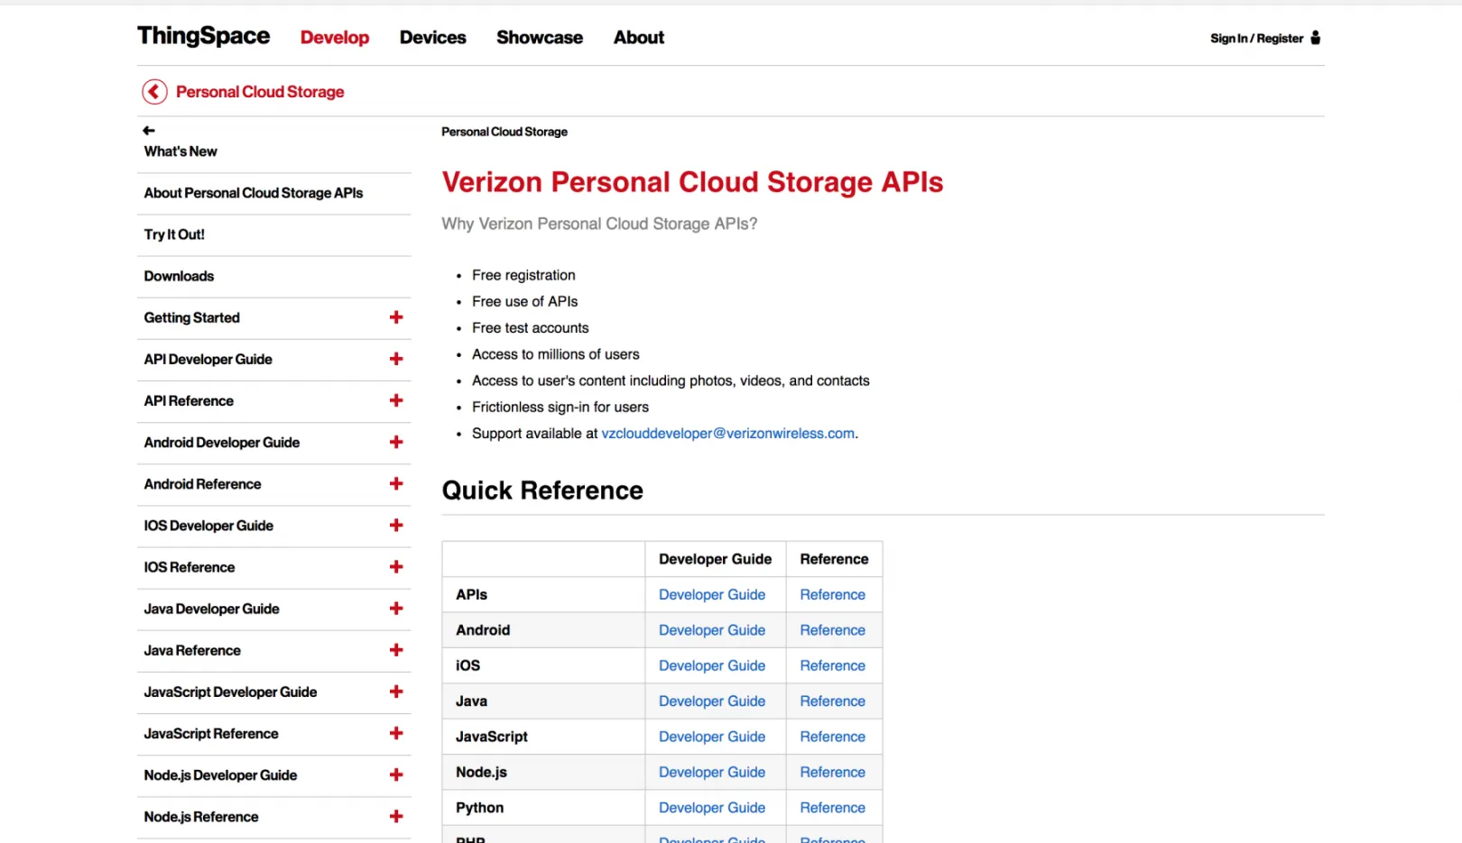Open the Showcase navigation item
The height and width of the screenshot is (843, 1462).
(539, 38)
